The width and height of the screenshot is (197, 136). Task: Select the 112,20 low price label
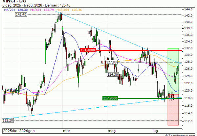pyautogui.click(x=8, y=121)
